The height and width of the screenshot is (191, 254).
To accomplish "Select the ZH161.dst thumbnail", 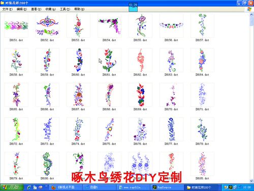I will 109,60.
